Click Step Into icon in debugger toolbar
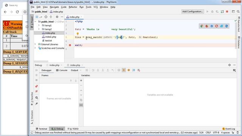This screenshot has height=136, width=242. click(x=98, y=70)
